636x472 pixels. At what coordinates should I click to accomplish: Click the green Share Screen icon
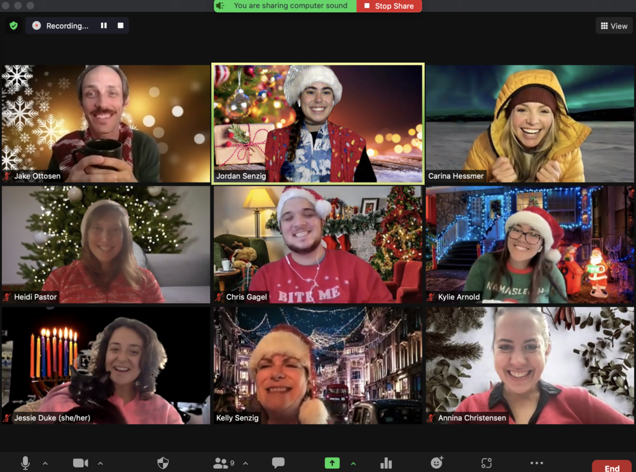pyautogui.click(x=332, y=462)
